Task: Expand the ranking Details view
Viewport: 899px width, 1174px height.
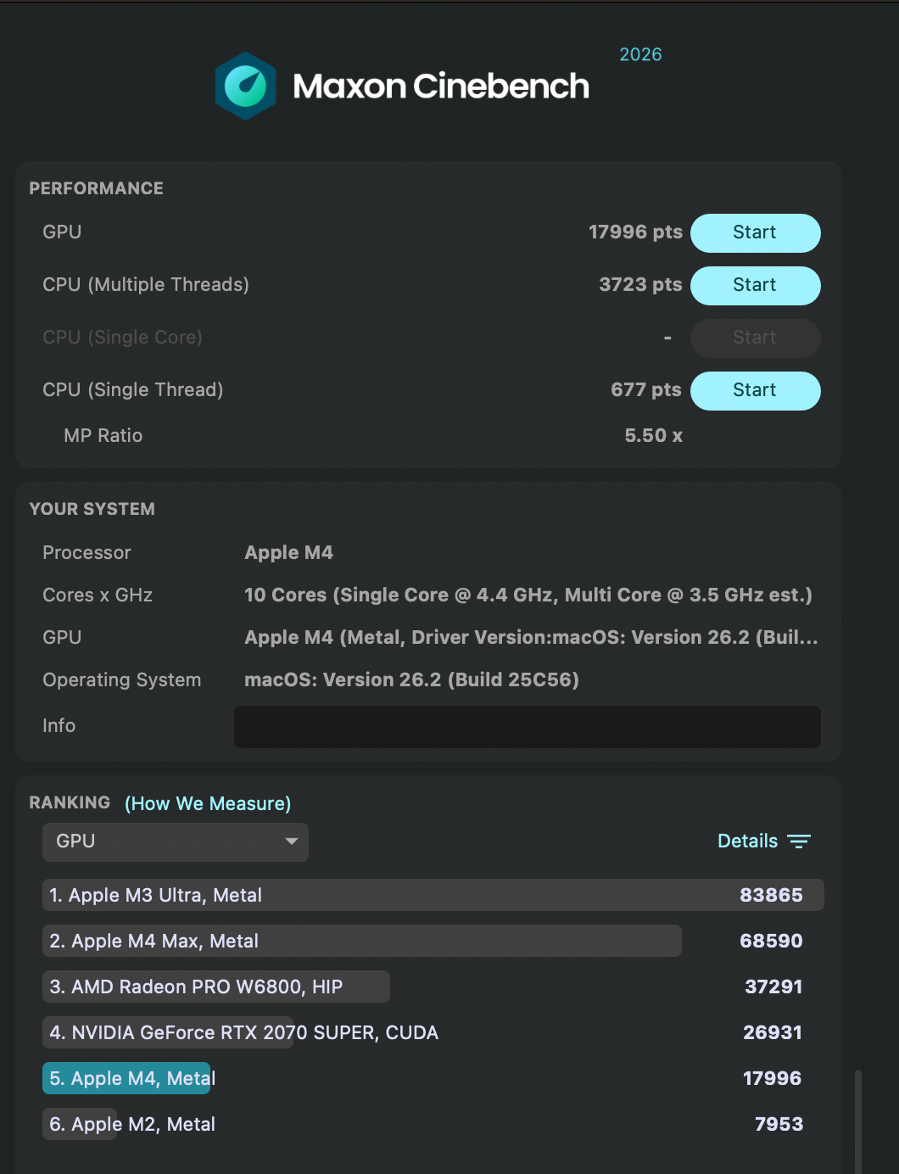Action: [x=748, y=841]
